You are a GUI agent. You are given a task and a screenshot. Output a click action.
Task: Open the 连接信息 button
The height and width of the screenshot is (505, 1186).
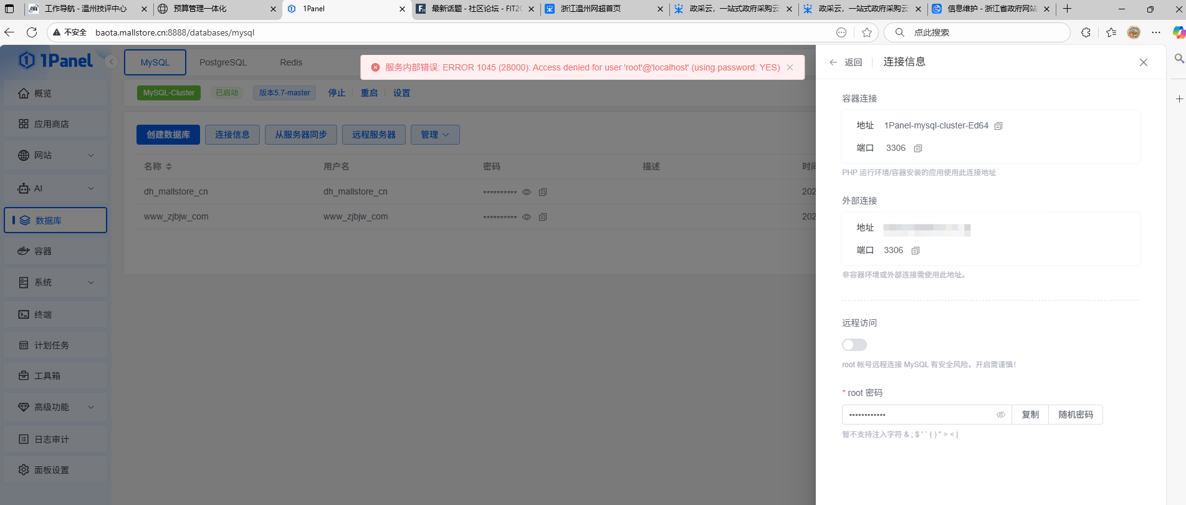coord(232,135)
